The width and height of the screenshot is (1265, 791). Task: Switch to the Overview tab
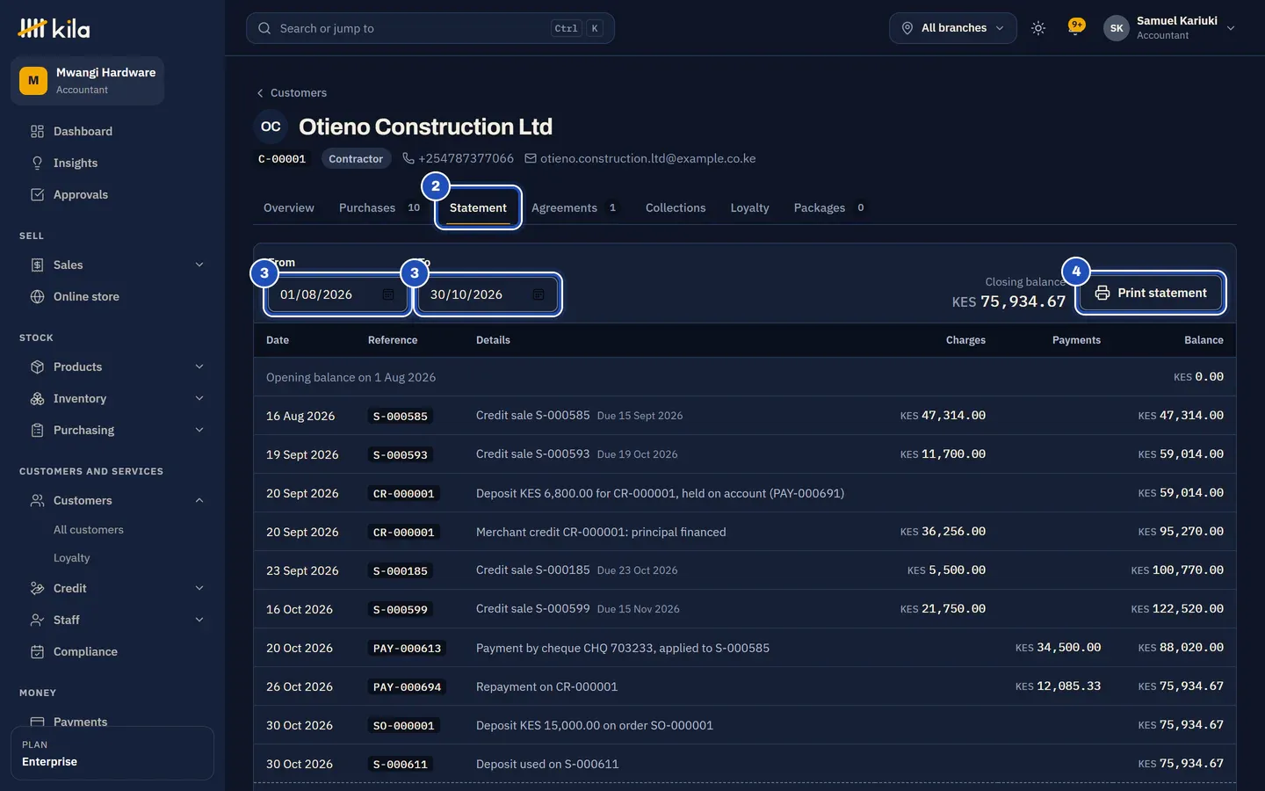tap(289, 207)
